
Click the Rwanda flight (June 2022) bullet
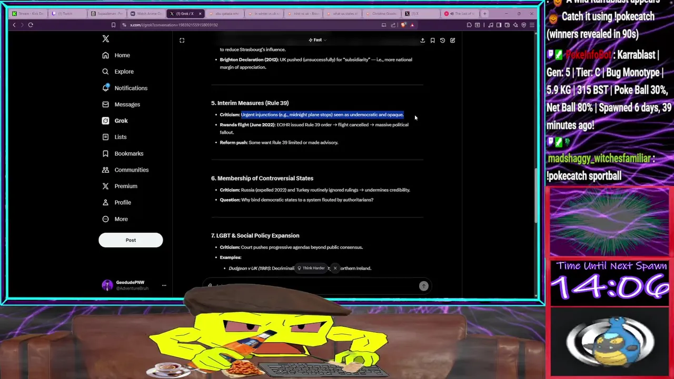pyautogui.click(x=314, y=128)
